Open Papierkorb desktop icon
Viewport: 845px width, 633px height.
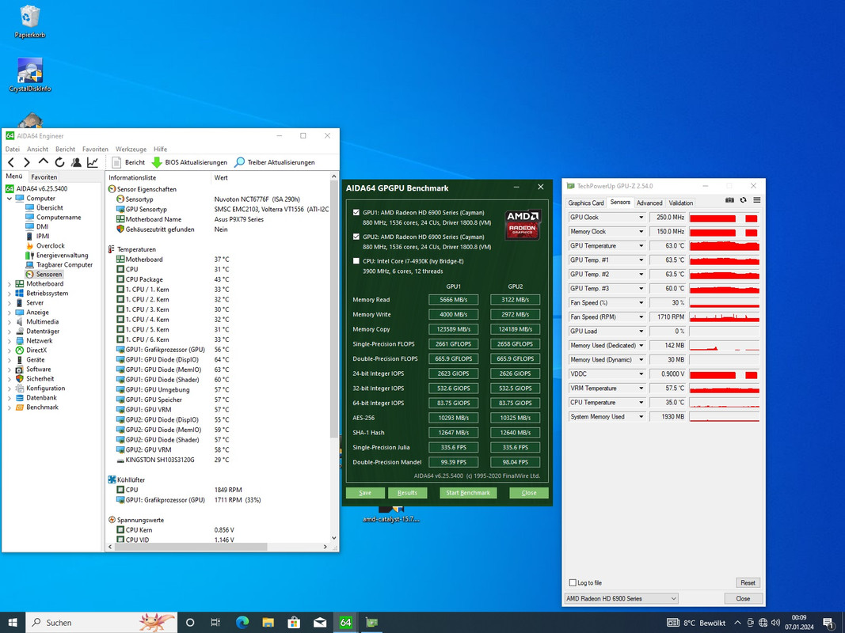[x=29, y=22]
